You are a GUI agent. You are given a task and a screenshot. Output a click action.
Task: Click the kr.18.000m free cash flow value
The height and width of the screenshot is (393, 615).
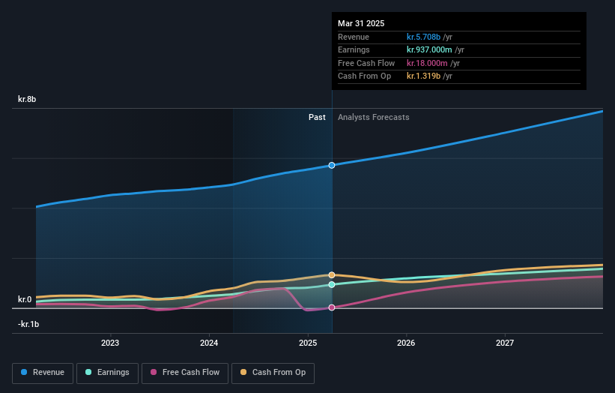pos(427,63)
